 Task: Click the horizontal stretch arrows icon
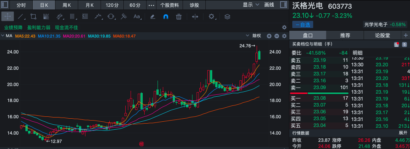[195, 17]
